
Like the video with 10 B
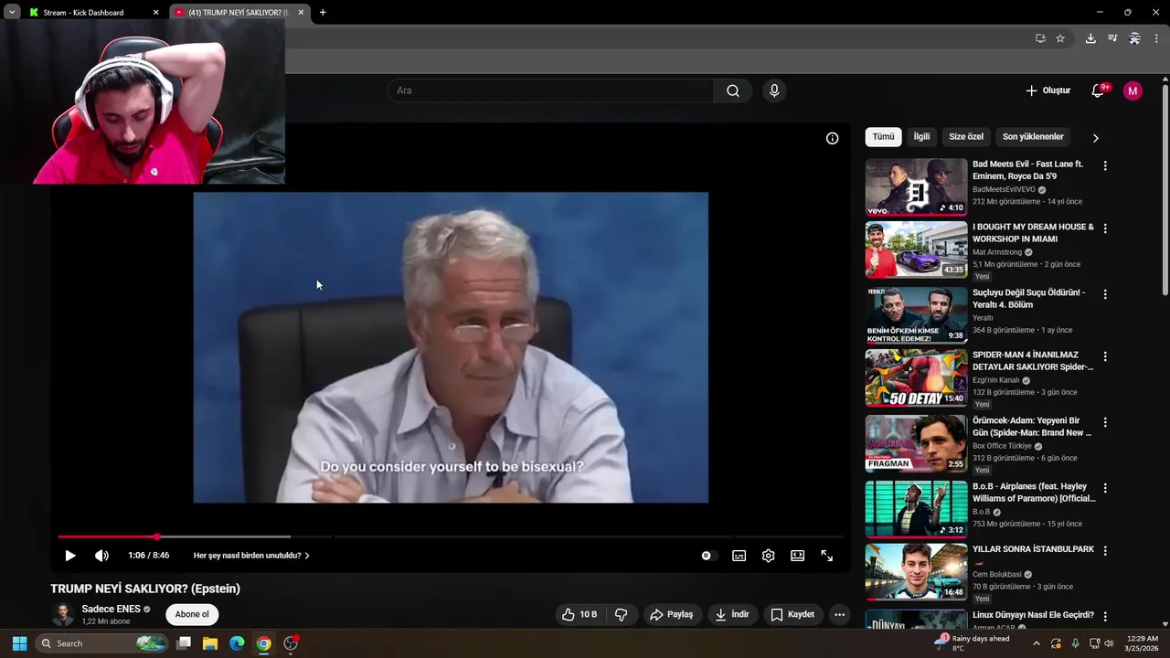[580, 614]
